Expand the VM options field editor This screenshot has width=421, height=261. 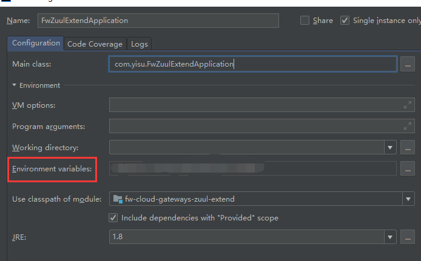coord(408,105)
